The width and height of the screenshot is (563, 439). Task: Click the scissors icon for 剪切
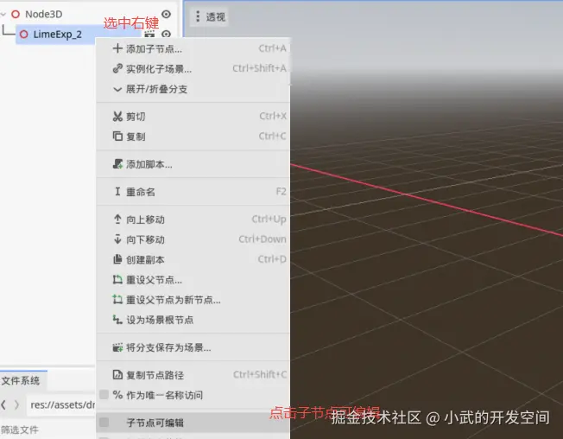(117, 117)
